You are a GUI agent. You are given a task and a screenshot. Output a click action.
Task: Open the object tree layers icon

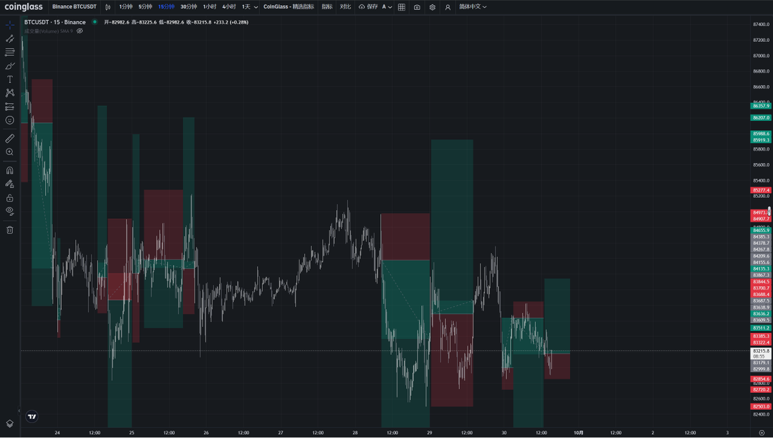pyautogui.click(x=10, y=423)
